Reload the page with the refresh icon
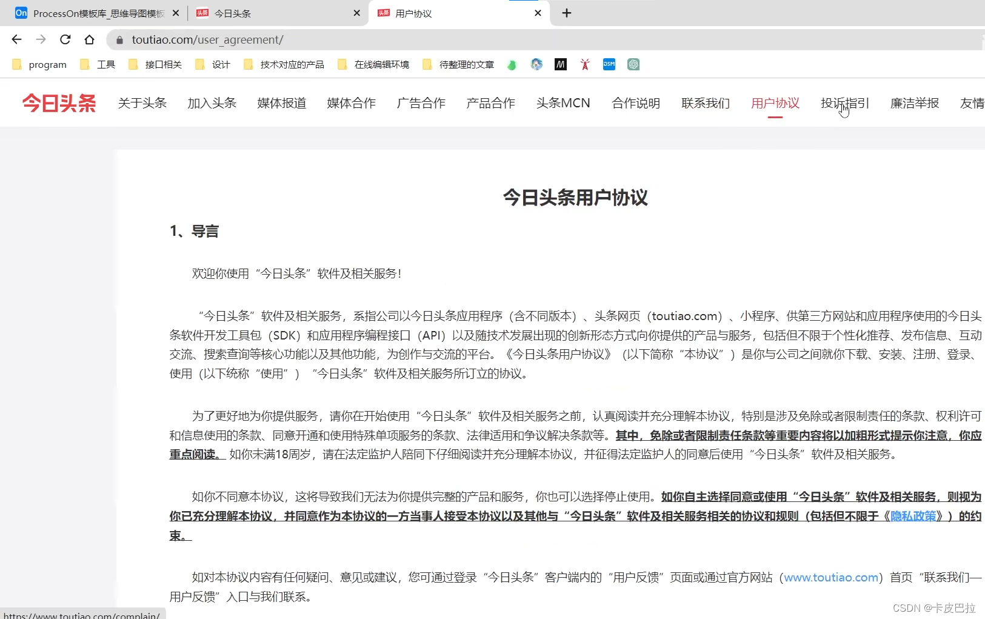The width and height of the screenshot is (985, 619). 65,39
